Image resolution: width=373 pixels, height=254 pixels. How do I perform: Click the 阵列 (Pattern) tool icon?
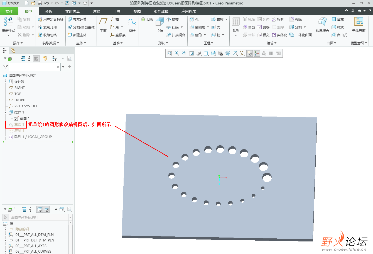coord(236,22)
